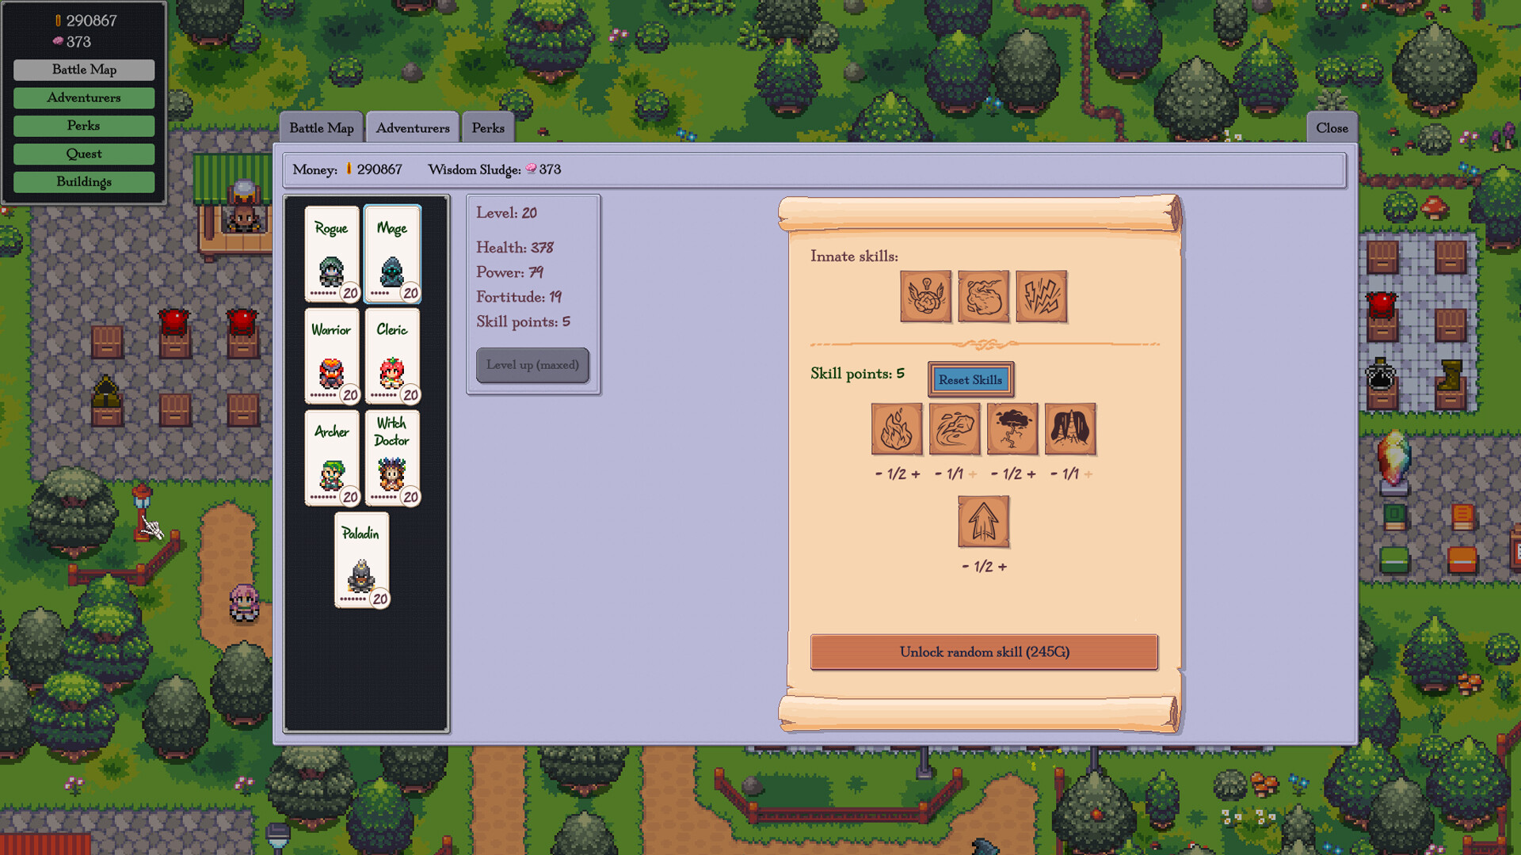1521x855 pixels.
Task: Open Buildings from the side menu
Action: coord(84,182)
